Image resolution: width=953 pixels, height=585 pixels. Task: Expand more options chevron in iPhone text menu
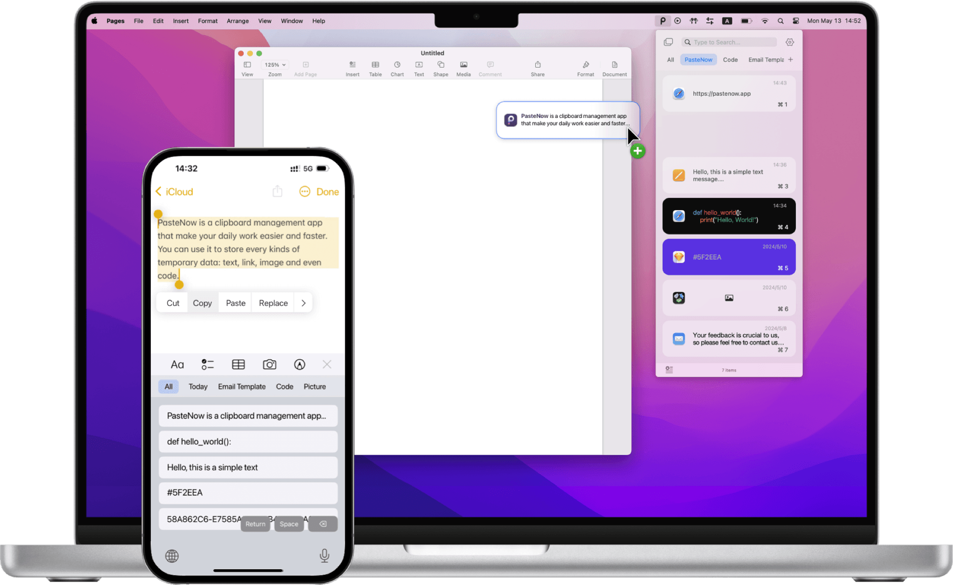[303, 303]
